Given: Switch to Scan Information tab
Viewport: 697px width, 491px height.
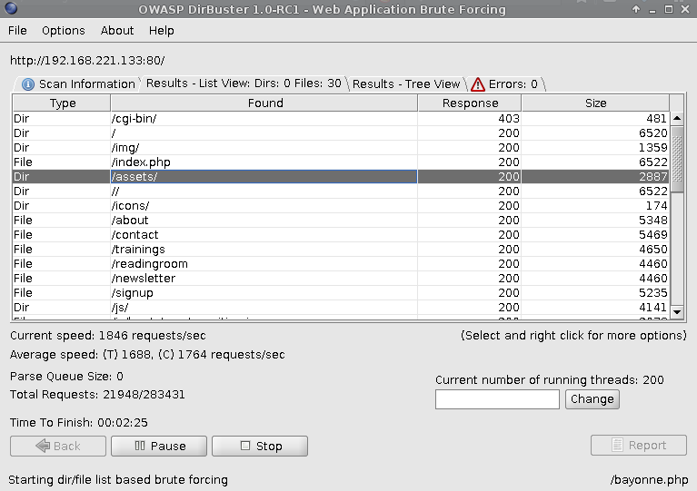Looking at the screenshot, I should tap(79, 83).
